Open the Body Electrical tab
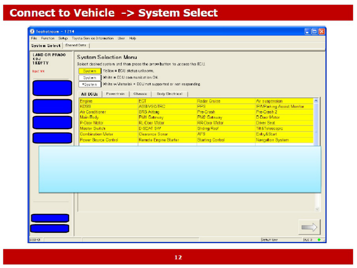Image resolution: width=357 pixels, height=268 pixels. pos(170,94)
